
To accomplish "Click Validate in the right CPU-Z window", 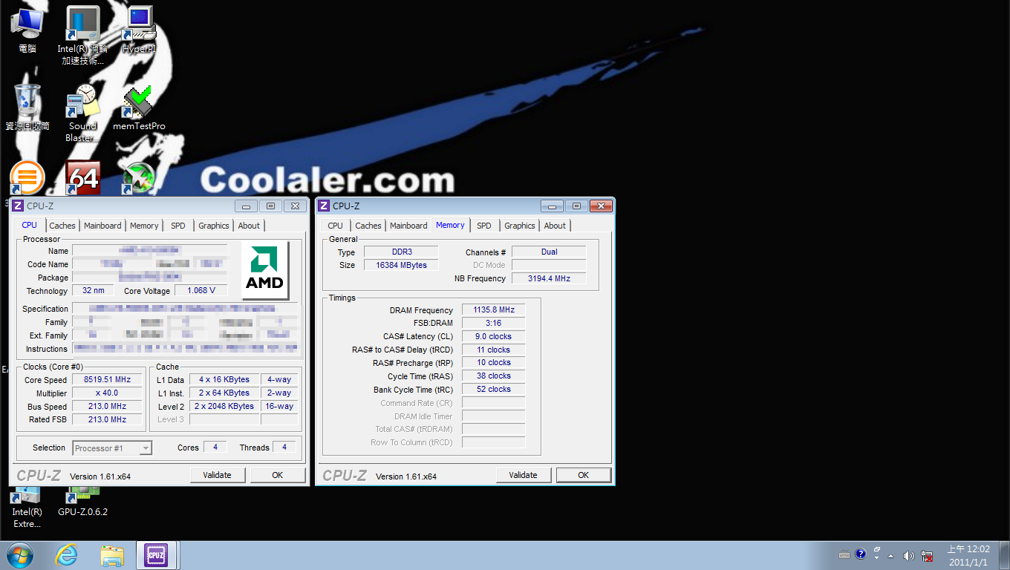I will 524,475.
